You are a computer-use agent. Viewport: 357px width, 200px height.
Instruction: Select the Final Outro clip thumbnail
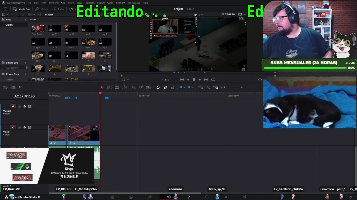pyautogui.click(x=38, y=28)
